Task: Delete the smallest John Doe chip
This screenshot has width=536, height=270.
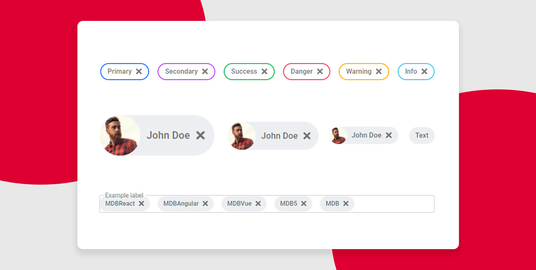Action: click(x=389, y=135)
